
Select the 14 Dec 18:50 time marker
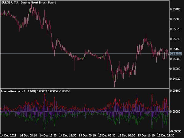67,136
